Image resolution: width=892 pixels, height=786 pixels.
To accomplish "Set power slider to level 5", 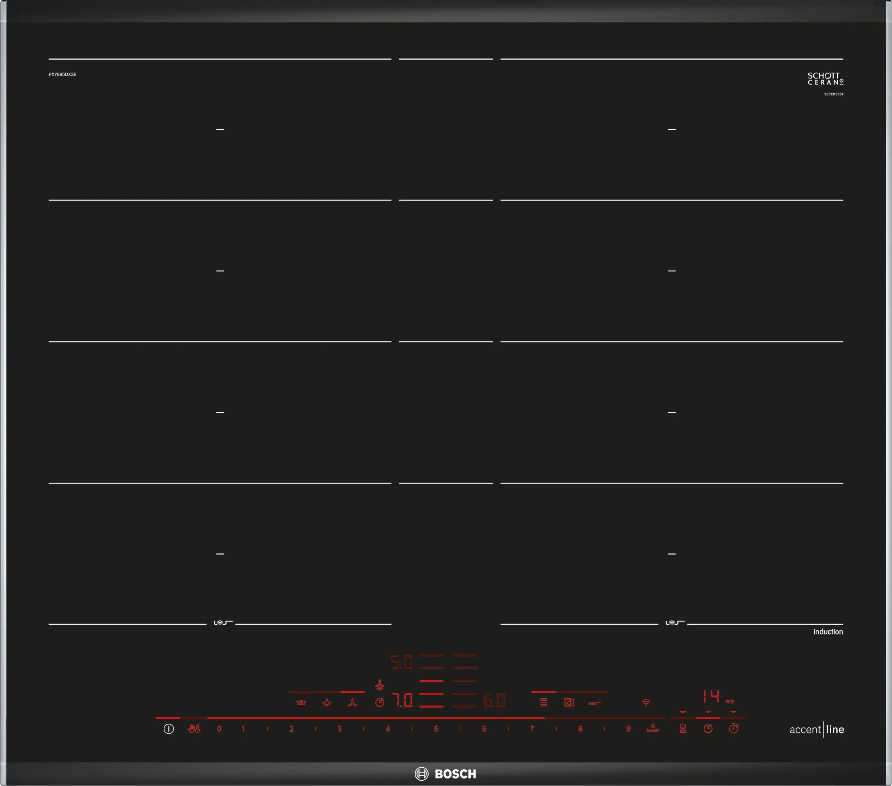I will (x=436, y=729).
